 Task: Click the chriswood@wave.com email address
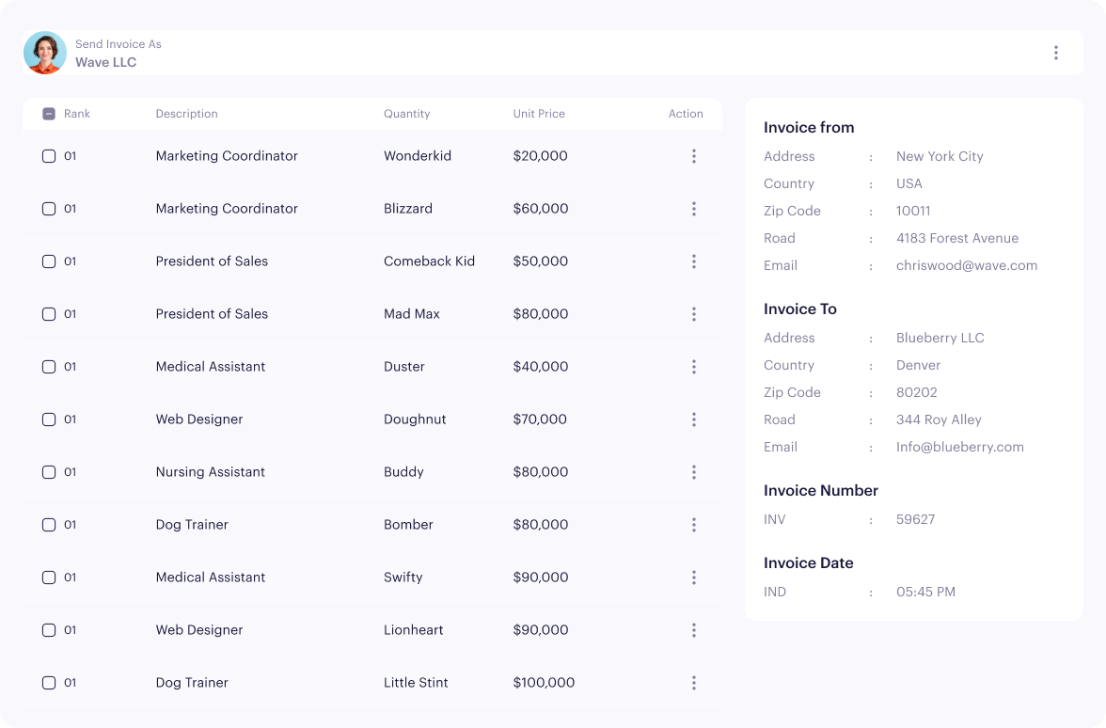(x=966, y=265)
